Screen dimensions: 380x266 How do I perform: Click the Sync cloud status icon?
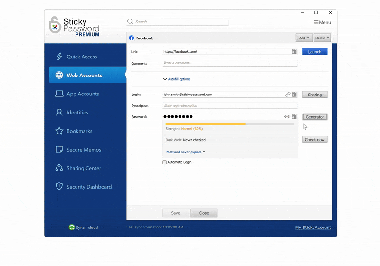click(x=72, y=228)
